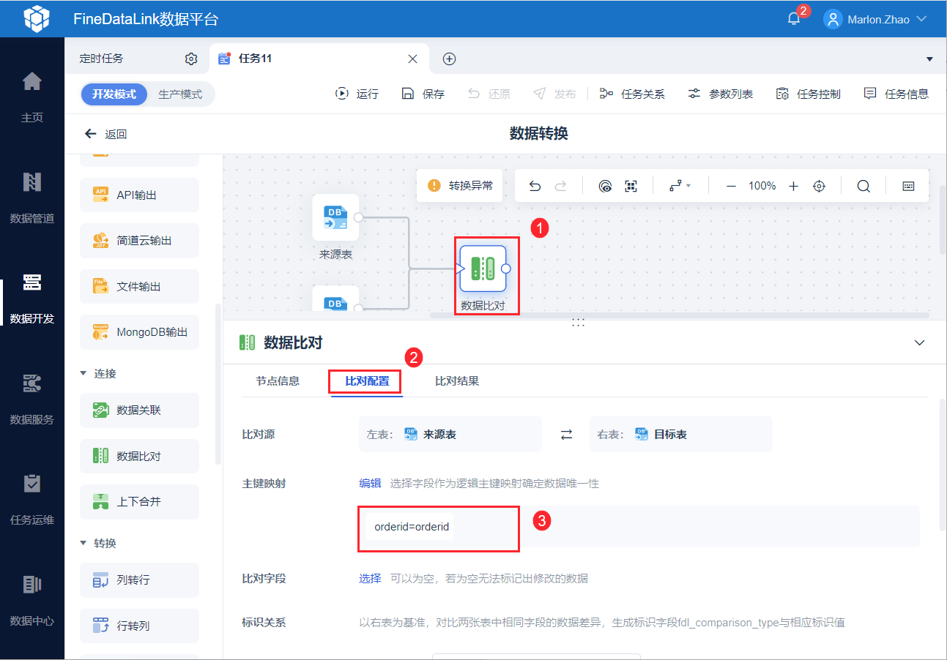Select the 简道云输出 operator
Image resolution: width=947 pixels, height=660 pixels.
[x=139, y=240]
